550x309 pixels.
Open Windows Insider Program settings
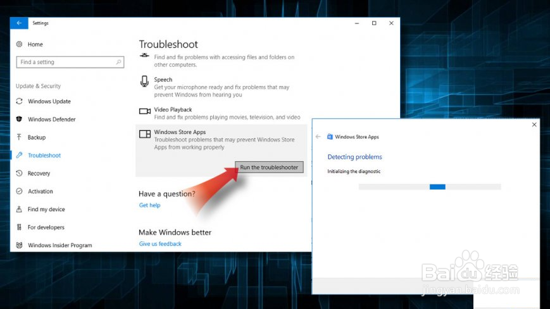(x=60, y=245)
